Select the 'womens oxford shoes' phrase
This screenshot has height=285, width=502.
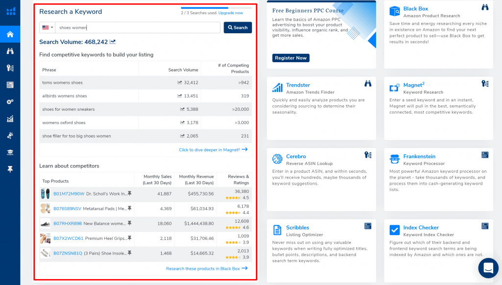pyautogui.click(x=64, y=123)
